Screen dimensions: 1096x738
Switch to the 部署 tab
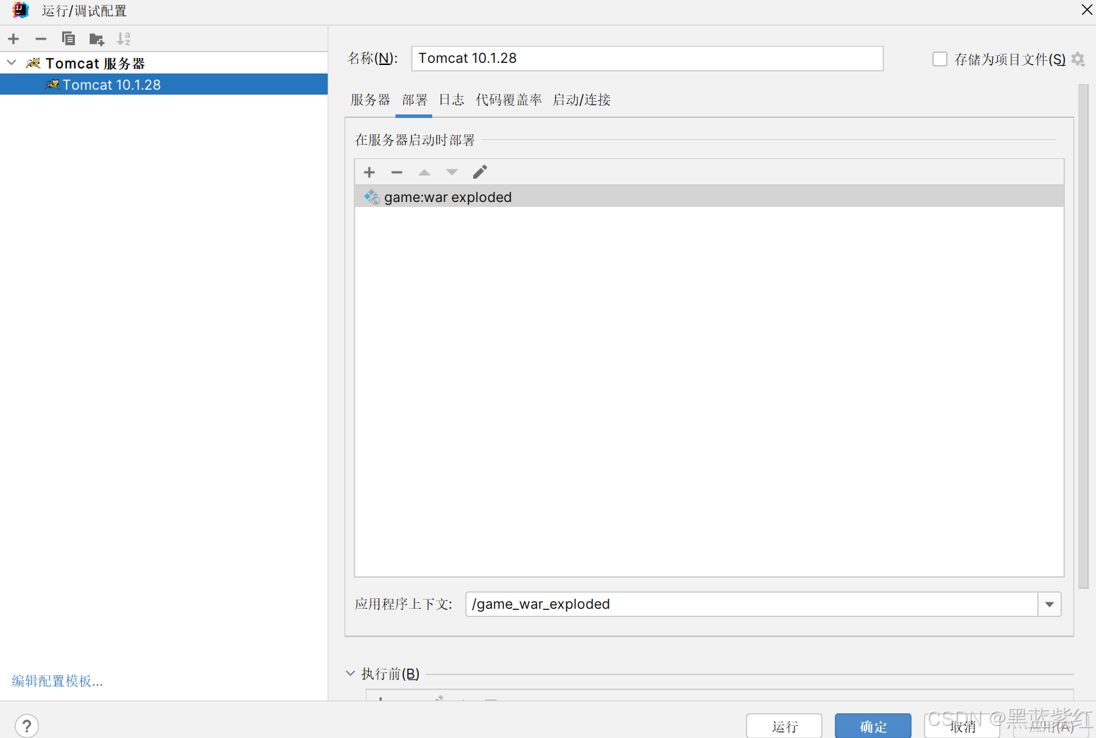point(415,100)
